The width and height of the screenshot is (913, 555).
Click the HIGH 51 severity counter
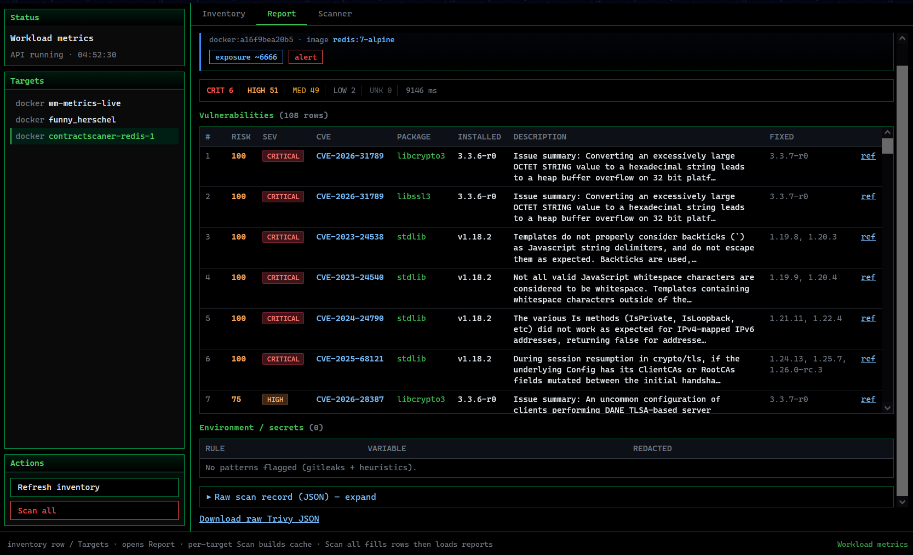[263, 90]
